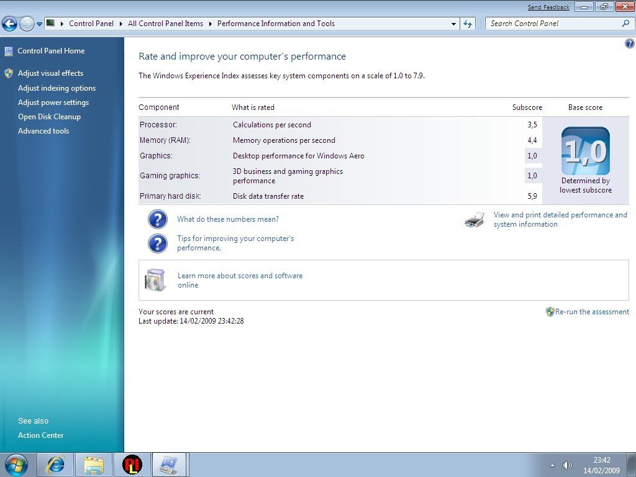Click the question icon for what numbers mean
The width and height of the screenshot is (636, 477).
coord(158,219)
